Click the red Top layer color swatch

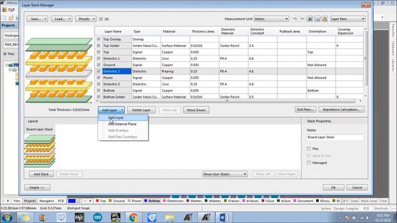click(97, 201)
